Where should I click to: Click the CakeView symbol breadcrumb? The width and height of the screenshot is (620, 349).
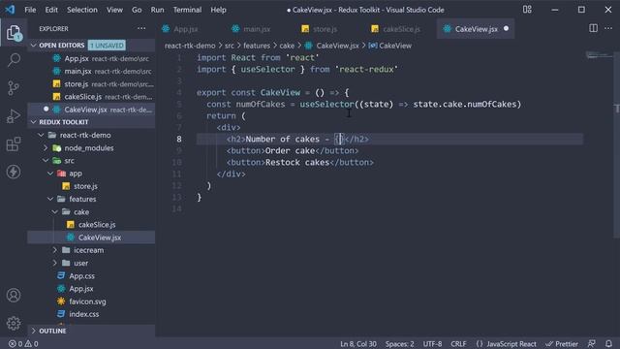pos(389,46)
